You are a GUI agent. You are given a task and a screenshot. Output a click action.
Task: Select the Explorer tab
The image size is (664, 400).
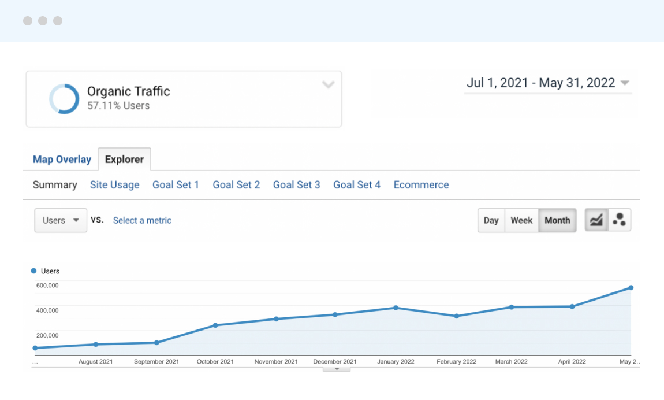click(x=124, y=160)
